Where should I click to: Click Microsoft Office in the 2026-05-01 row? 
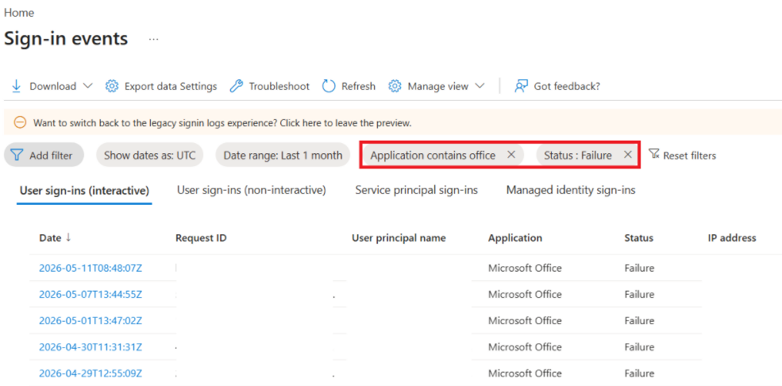[525, 321]
